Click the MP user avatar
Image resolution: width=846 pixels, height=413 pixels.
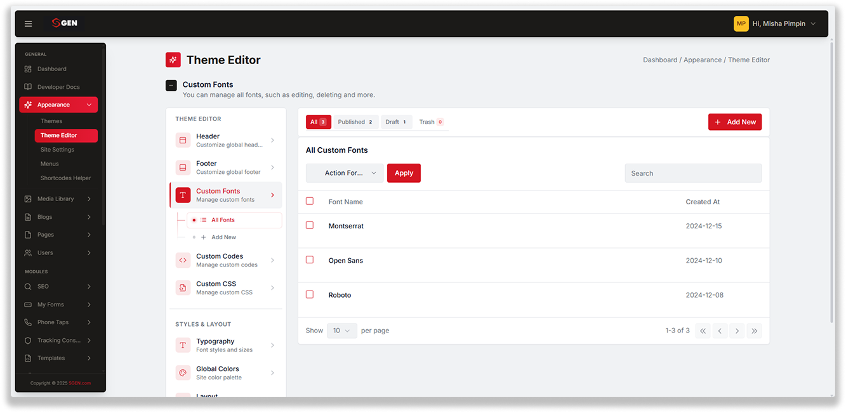(741, 23)
